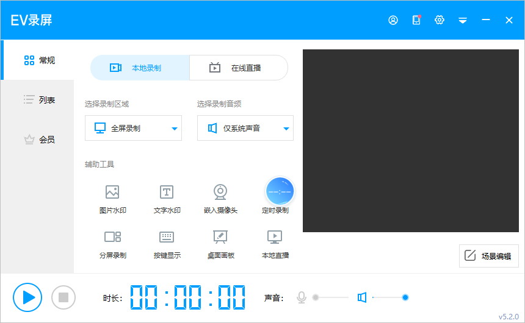Click the 场景编辑 button

[x=489, y=256]
